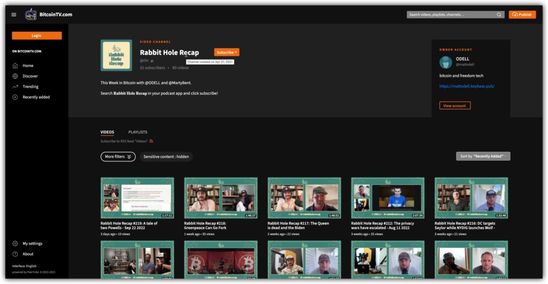Click the search magnifier icon
The height and width of the screenshot is (284, 548).
499,14
